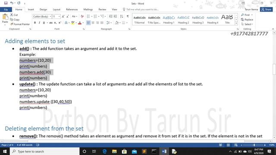This screenshot has height=155, width=276.
Task: Adjust the zoom slider handle
Action: (x=254, y=145)
